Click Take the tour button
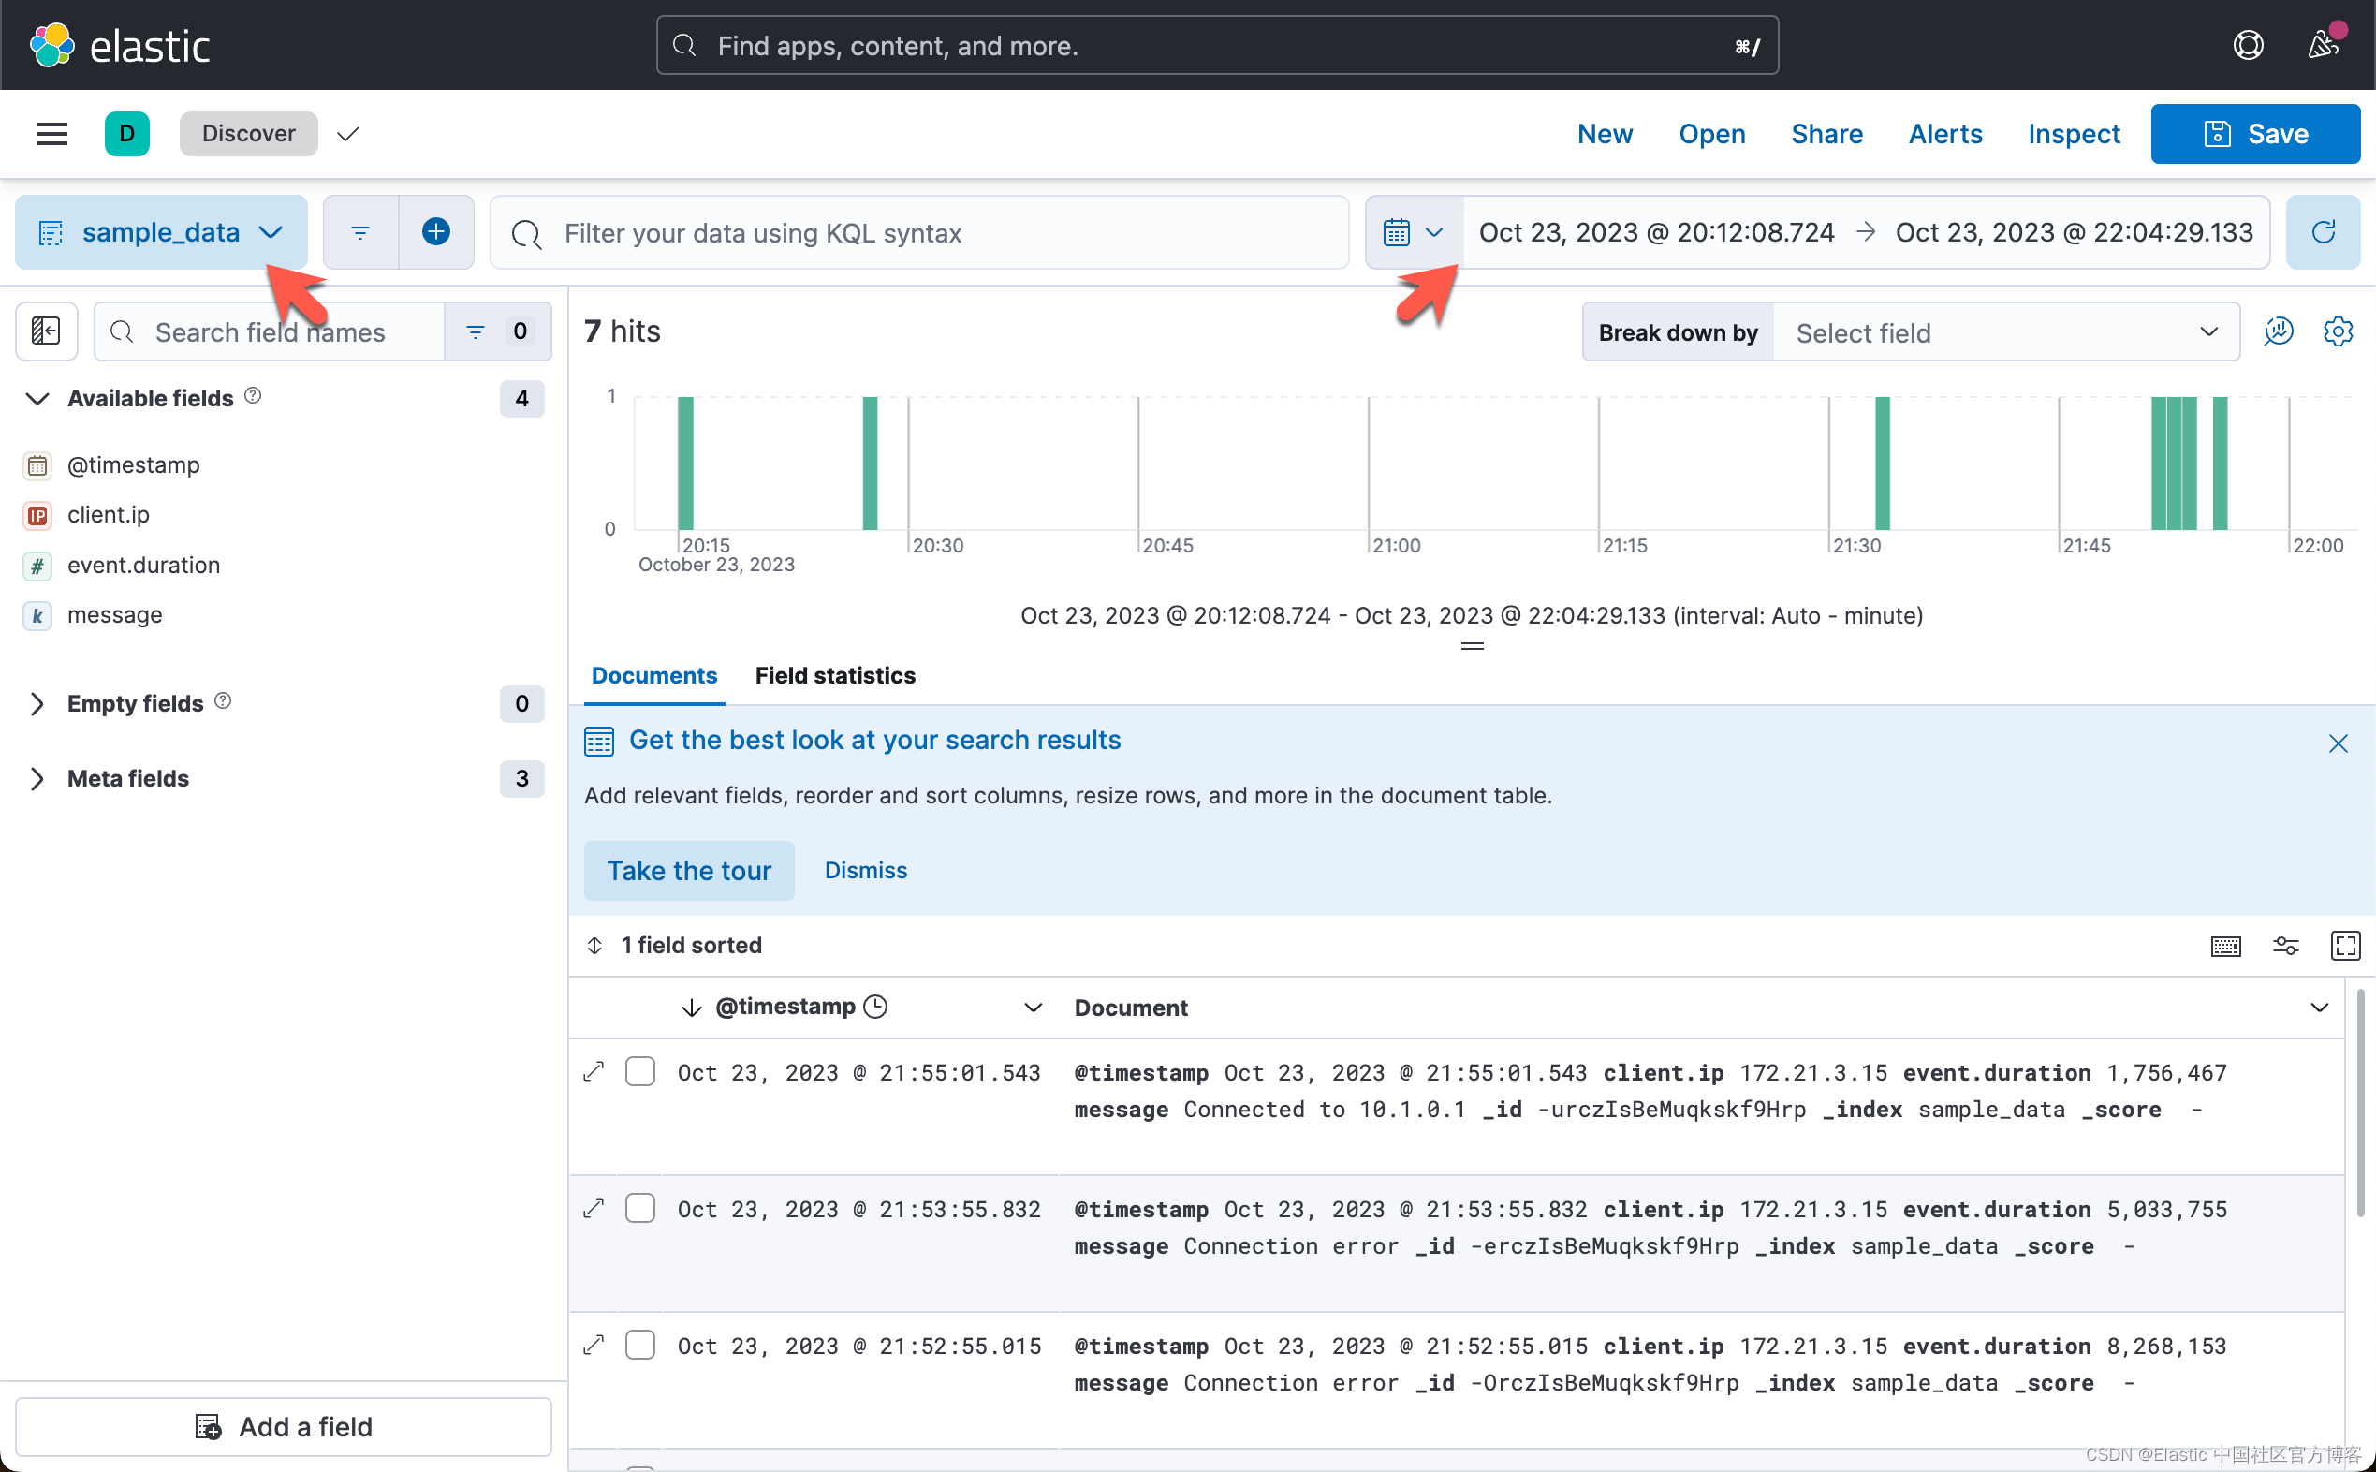2376x1472 pixels. coord(688,870)
